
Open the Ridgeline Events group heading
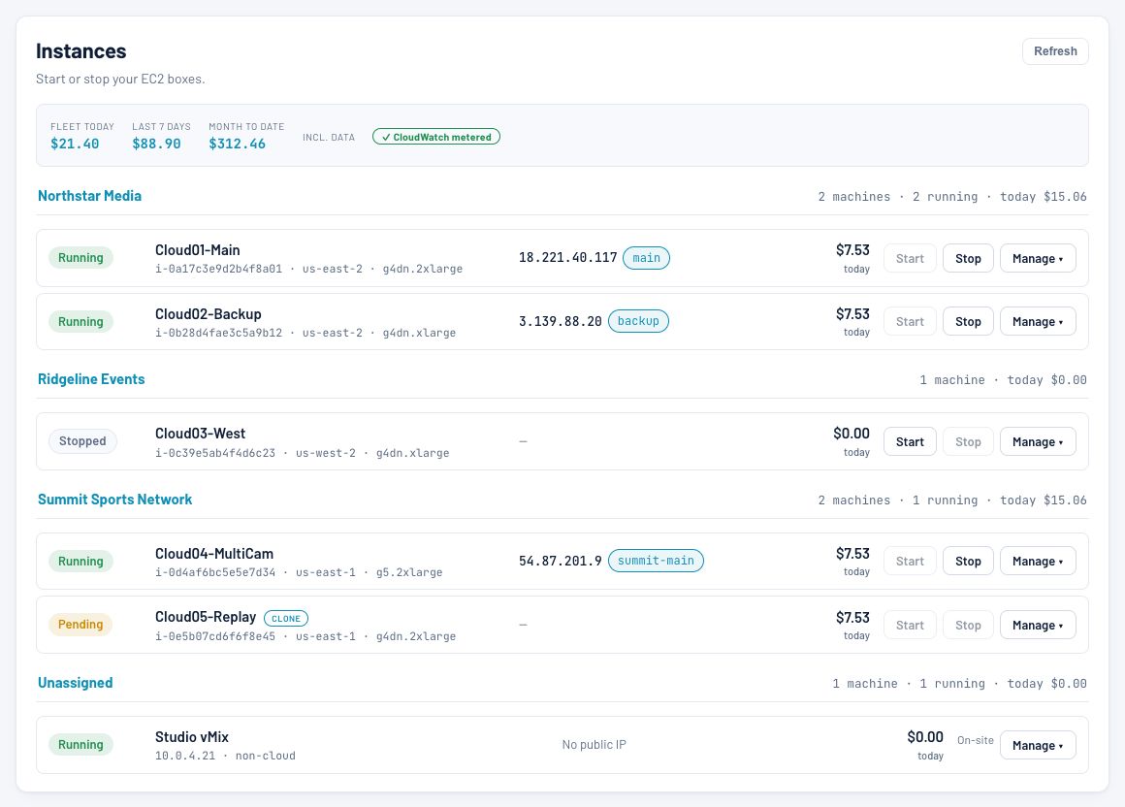coord(91,378)
